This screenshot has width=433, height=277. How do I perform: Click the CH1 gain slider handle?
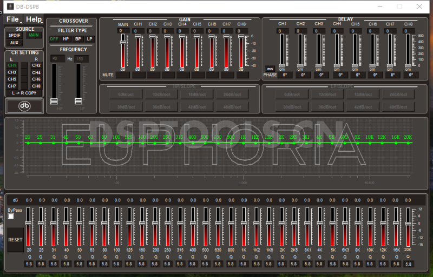point(137,36)
